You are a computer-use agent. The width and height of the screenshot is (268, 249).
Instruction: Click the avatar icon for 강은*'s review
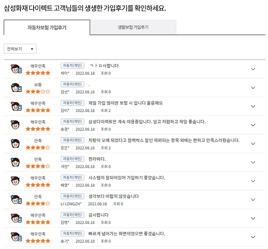pos(15,143)
